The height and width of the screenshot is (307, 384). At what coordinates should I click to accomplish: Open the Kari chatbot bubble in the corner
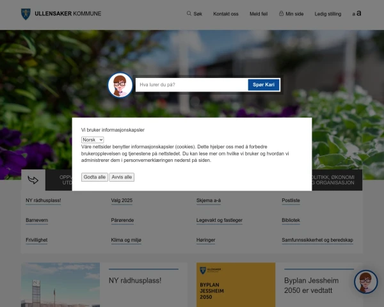point(366,282)
